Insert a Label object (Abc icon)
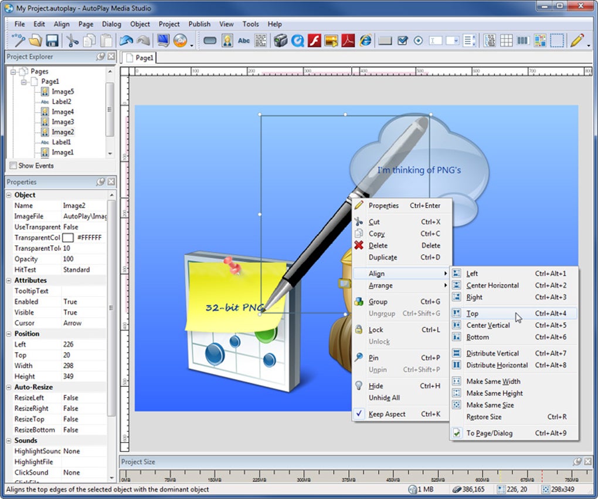Screen dimensions: 598x499 244,41
